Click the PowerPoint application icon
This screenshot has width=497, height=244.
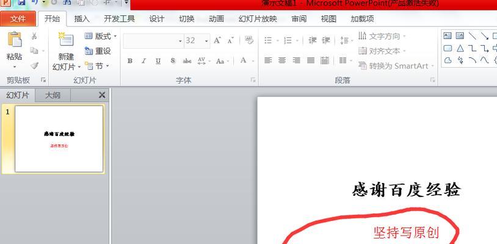click(6, 2)
